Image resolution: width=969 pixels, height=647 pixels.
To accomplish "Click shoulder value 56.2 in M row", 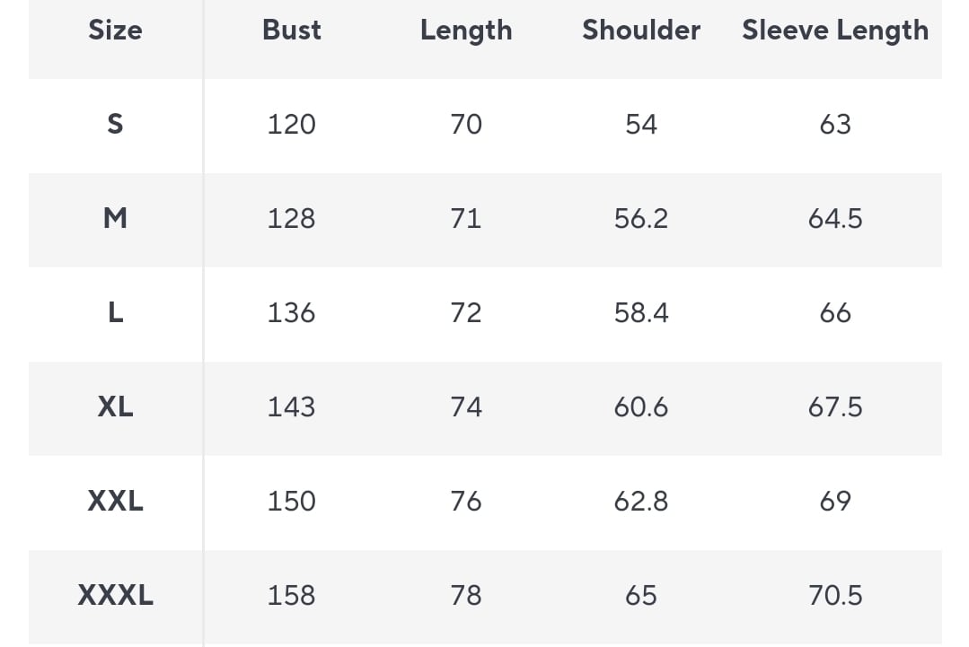I will tap(641, 218).
